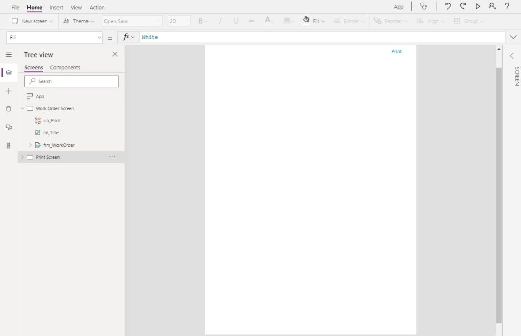
Task: Open the text alignment options
Action: [x=288, y=21]
